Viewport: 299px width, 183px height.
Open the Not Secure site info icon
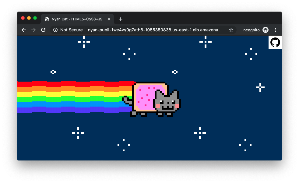pos(55,30)
